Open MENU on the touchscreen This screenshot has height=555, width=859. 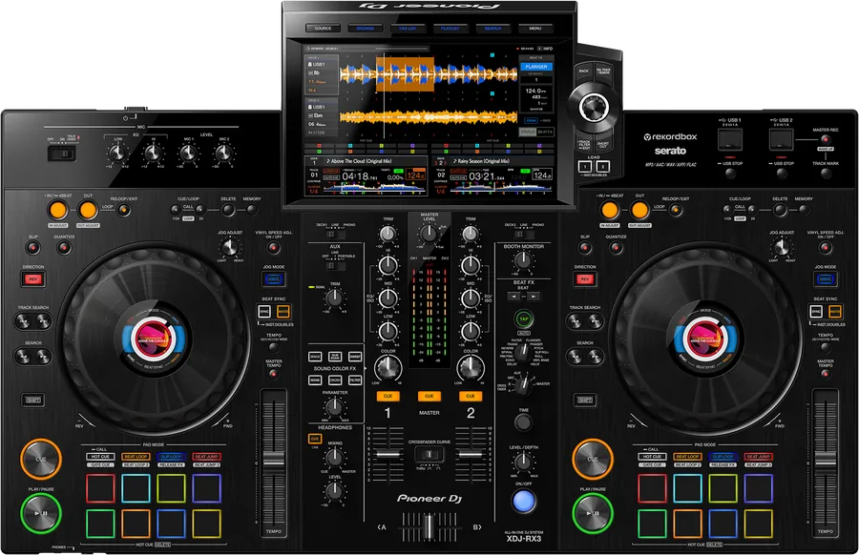point(535,28)
